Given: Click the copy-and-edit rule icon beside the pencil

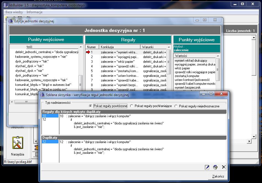Looking at the screenshot, I should tap(215, 167).
